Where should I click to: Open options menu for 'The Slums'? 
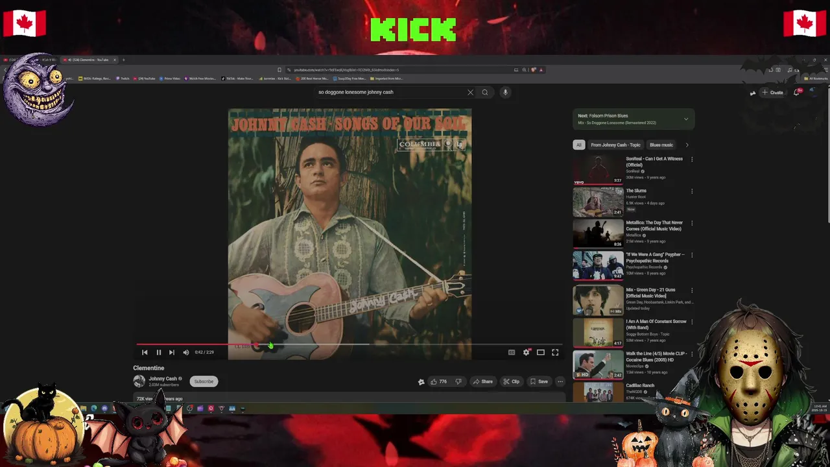point(692,191)
